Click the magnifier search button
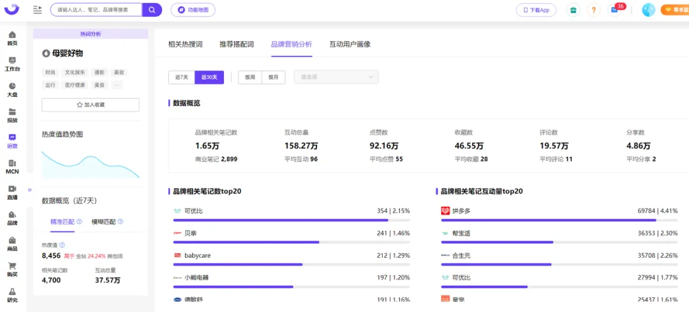The image size is (689, 312). [152, 10]
